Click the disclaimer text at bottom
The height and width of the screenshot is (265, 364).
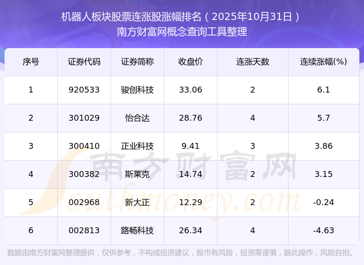pyautogui.click(x=180, y=253)
